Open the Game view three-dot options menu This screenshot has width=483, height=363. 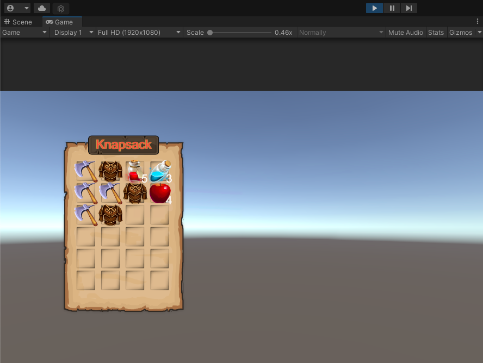tap(478, 21)
